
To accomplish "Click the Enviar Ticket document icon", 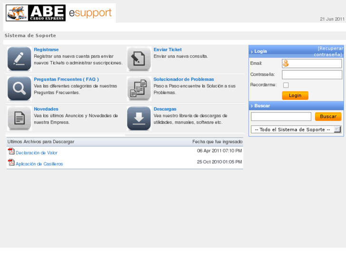I will (139, 59).
